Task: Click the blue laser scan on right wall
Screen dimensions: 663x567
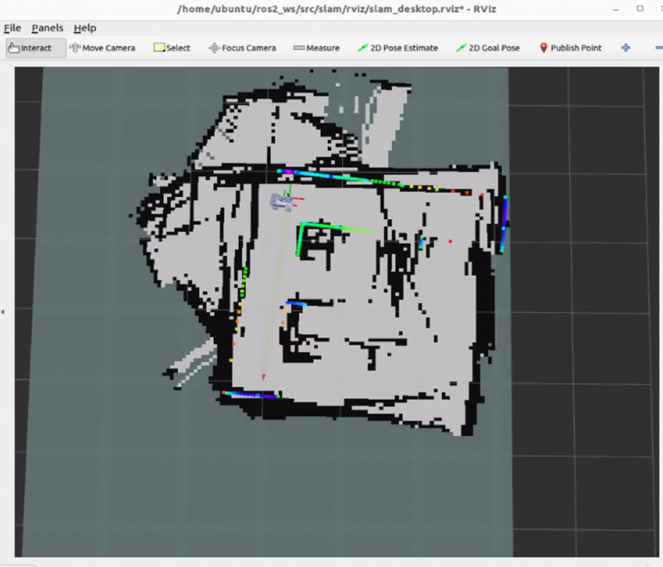Action: click(504, 224)
